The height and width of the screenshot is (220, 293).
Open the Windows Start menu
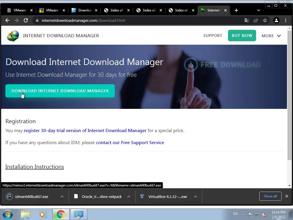(7, 214)
